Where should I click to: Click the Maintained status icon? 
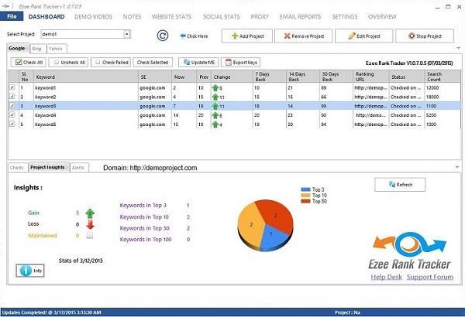(x=90, y=235)
